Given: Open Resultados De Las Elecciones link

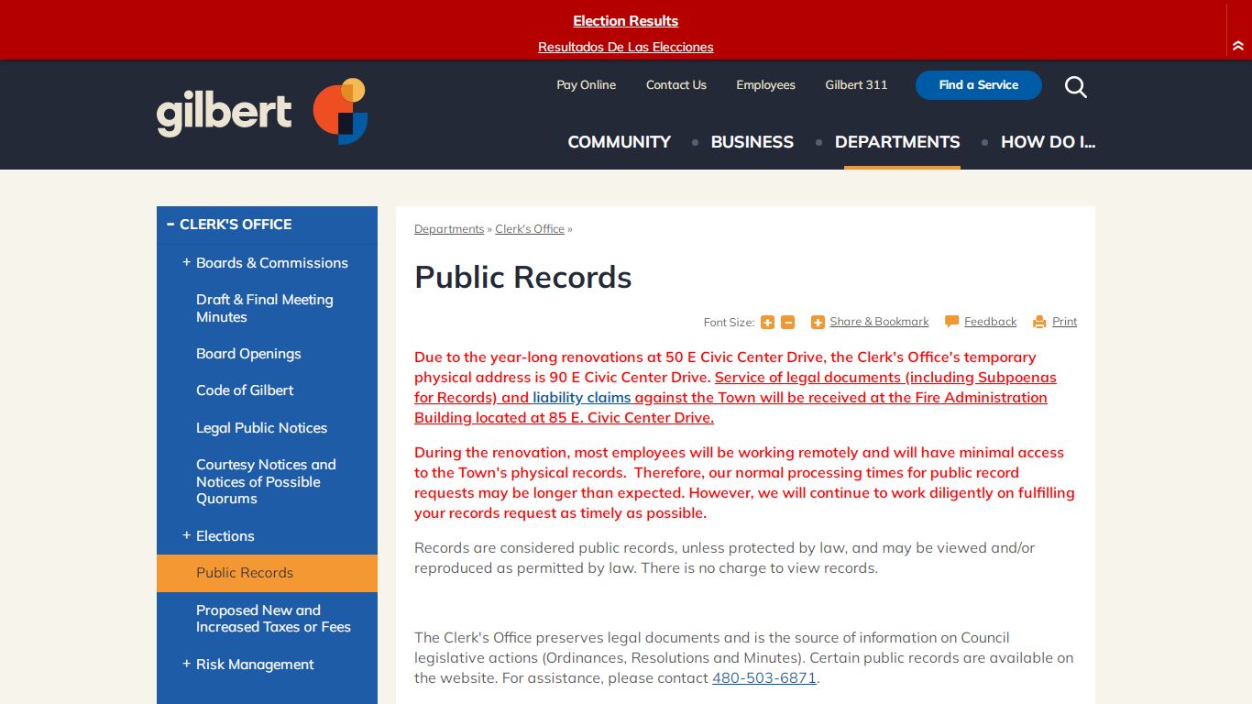Looking at the screenshot, I should [626, 47].
